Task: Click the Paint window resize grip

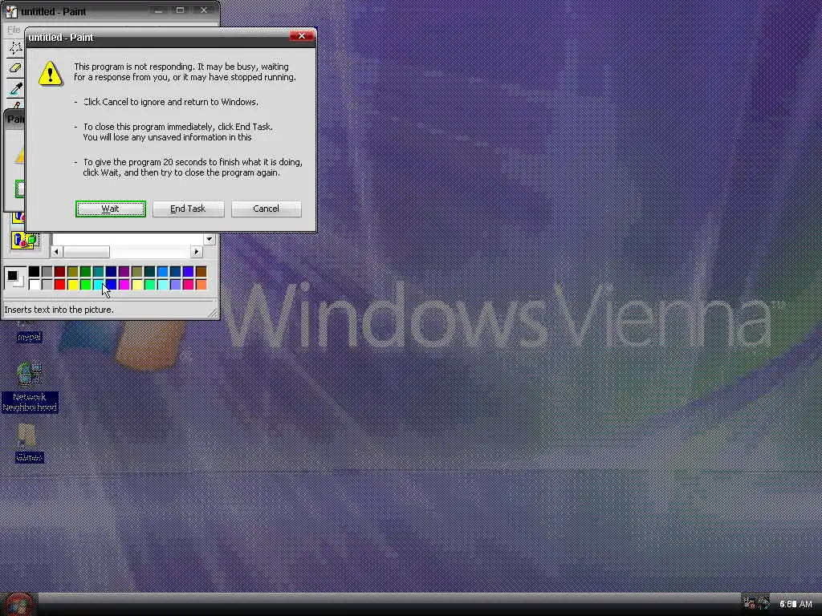Action: click(212, 313)
